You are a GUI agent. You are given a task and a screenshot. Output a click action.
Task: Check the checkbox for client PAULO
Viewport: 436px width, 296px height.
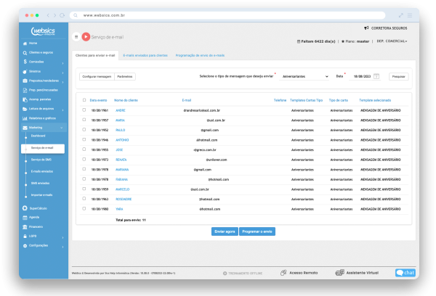point(84,130)
